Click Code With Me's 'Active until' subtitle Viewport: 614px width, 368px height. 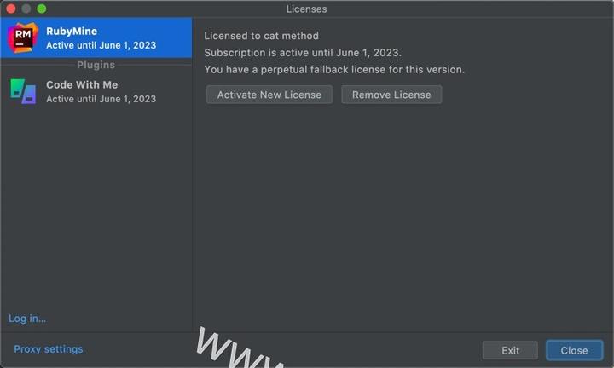coord(101,99)
